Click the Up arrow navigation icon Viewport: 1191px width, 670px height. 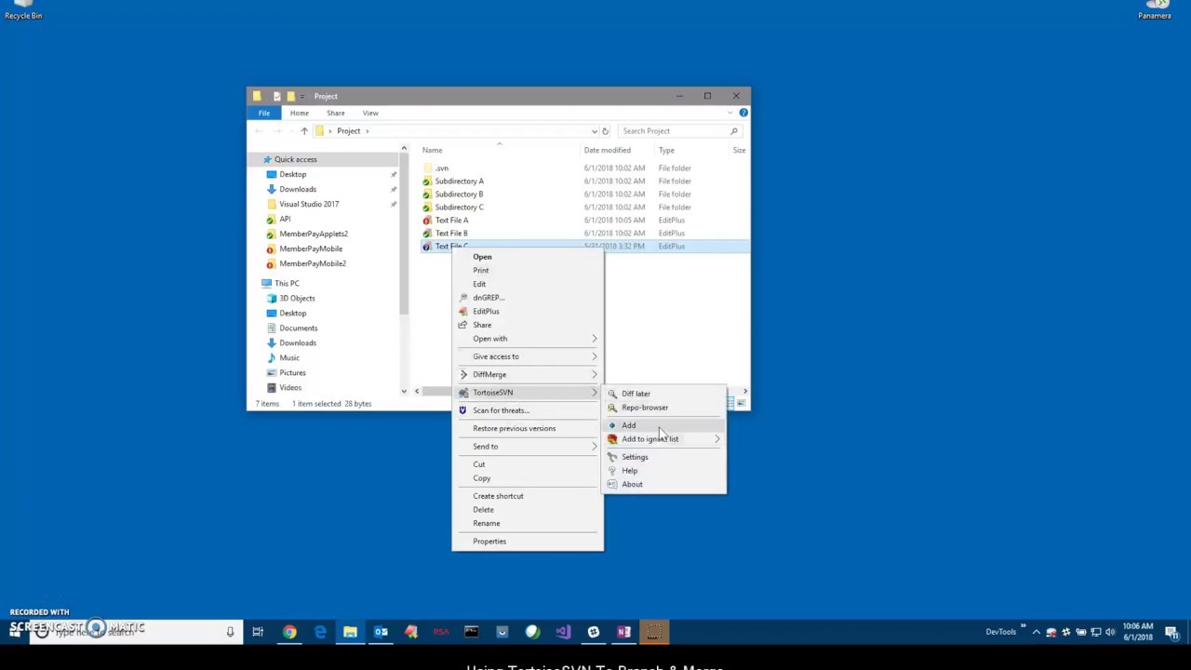coord(303,131)
